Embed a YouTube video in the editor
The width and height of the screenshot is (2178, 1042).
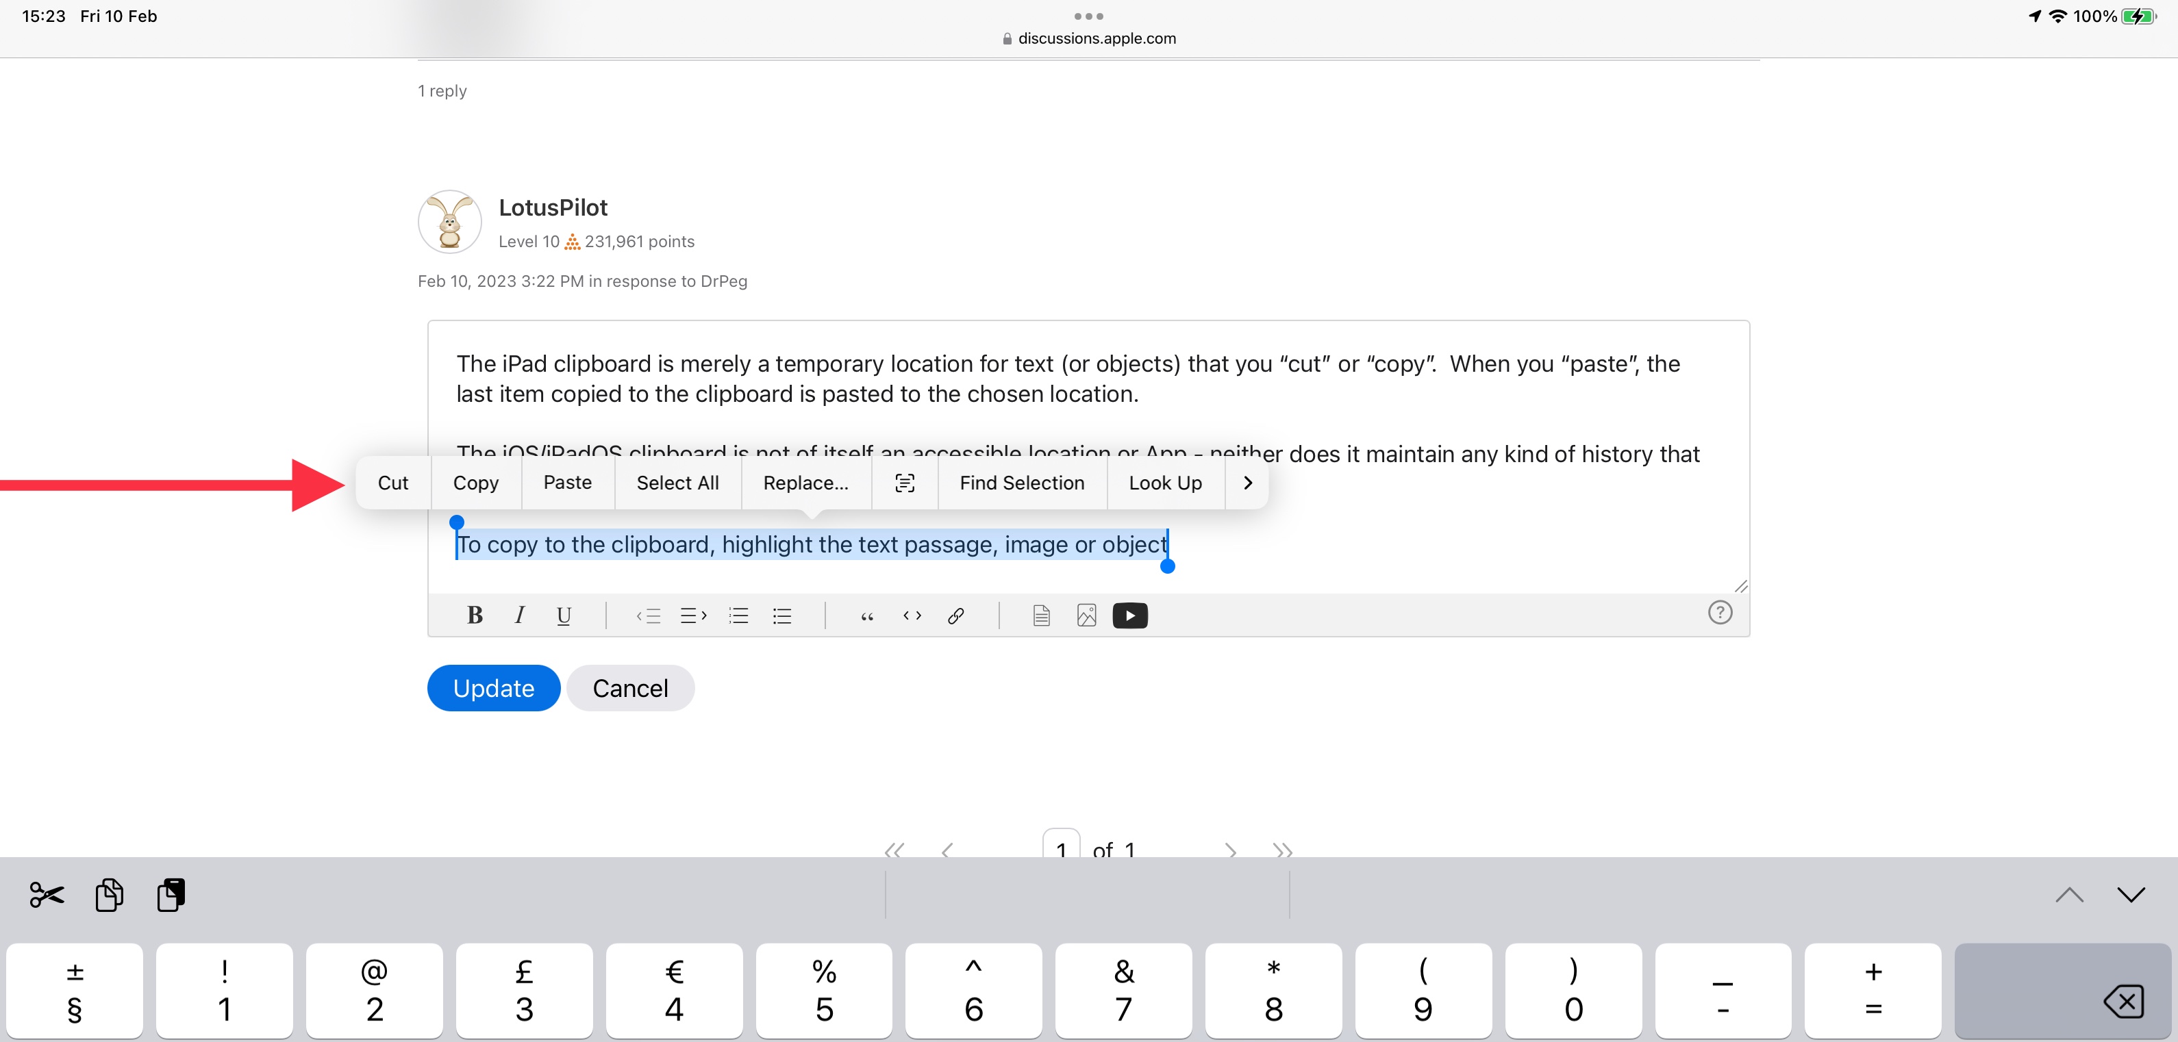[x=1130, y=616]
